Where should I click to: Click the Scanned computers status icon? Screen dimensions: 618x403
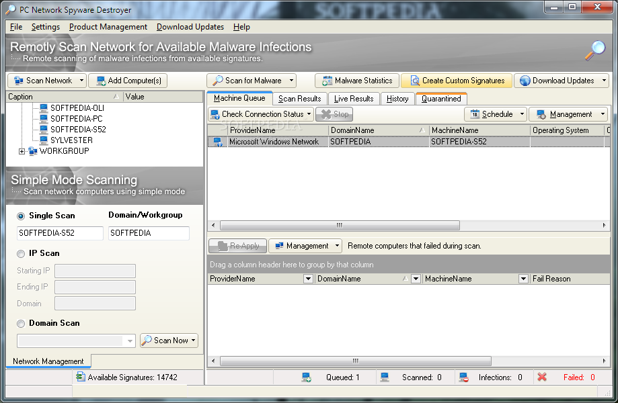[x=385, y=377]
